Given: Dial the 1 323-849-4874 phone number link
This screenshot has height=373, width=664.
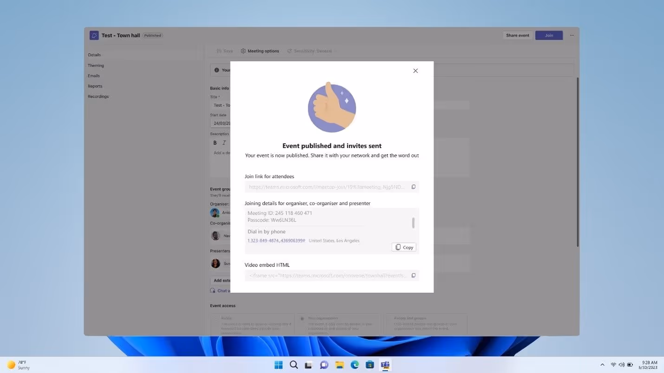Looking at the screenshot, I should point(276,241).
